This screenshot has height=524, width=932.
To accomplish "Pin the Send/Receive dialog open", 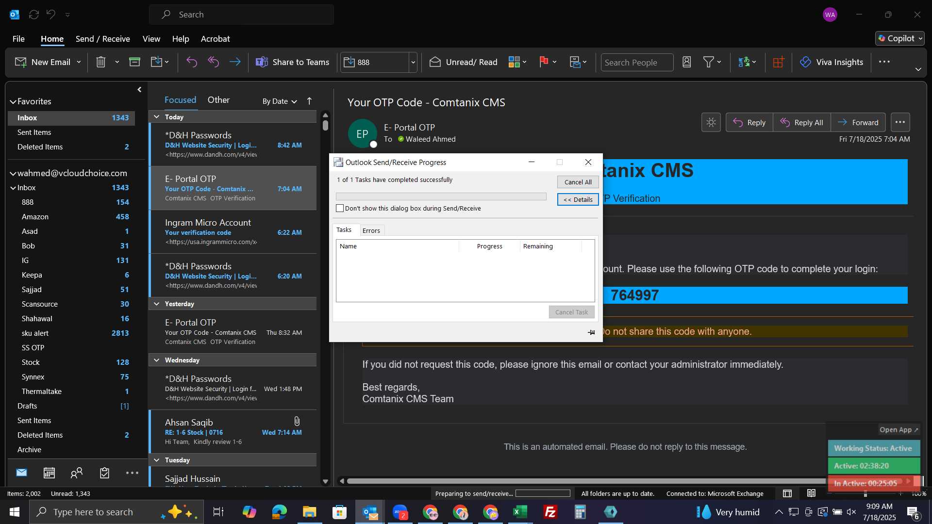I will 591,332.
